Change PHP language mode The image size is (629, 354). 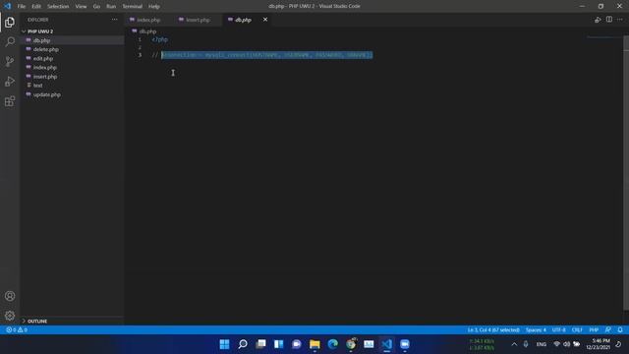[594, 329]
